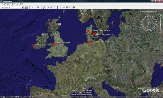This screenshot has width=163, height=98.
Task: Tilt view to top-down icon
Action: [141, 12]
